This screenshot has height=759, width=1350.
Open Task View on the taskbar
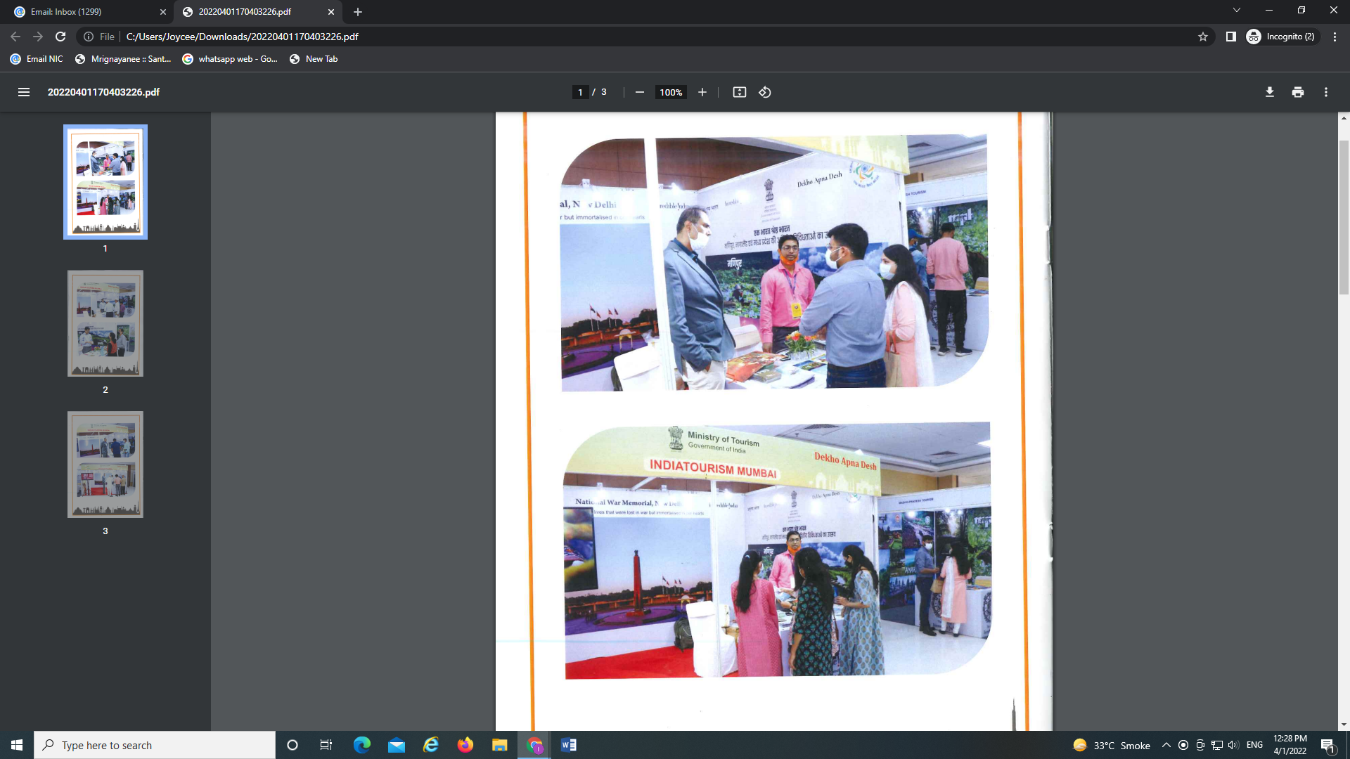click(x=326, y=745)
